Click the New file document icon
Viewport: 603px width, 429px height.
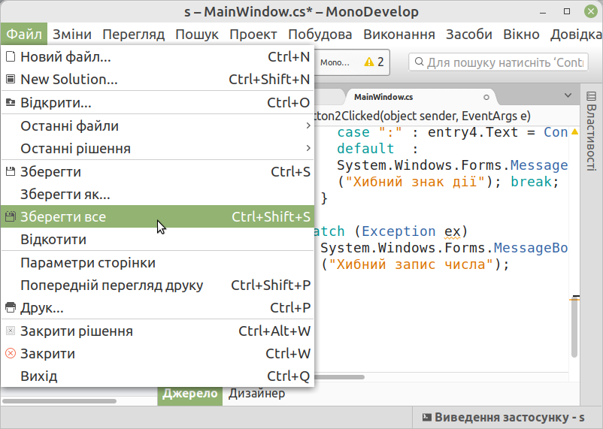[11, 57]
